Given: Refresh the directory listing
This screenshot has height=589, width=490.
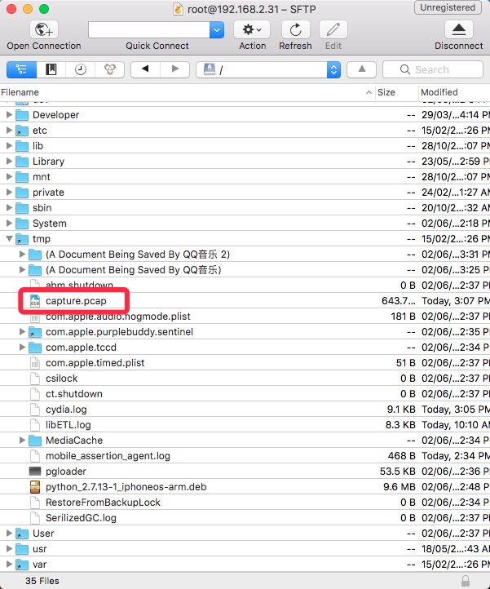Looking at the screenshot, I should pos(295,30).
